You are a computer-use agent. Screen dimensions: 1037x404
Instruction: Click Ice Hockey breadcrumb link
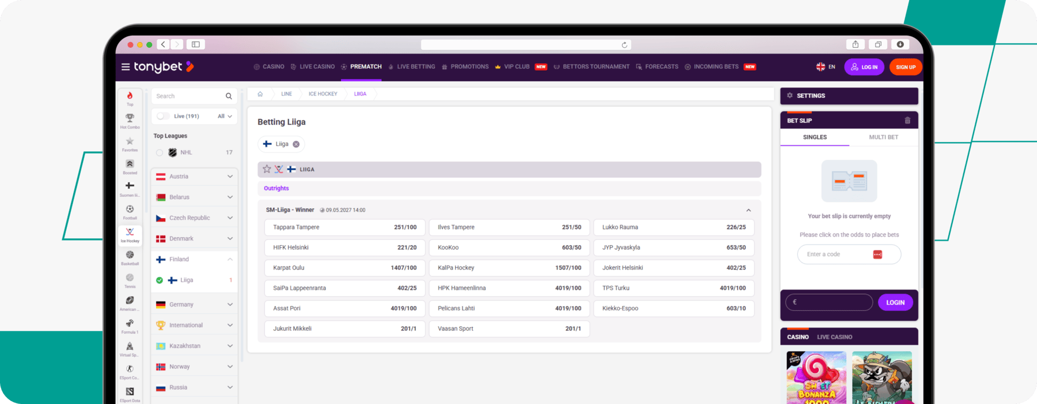click(323, 94)
